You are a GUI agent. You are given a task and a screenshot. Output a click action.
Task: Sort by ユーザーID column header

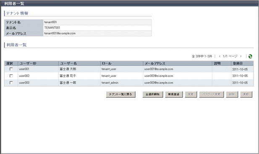[x=38, y=63]
